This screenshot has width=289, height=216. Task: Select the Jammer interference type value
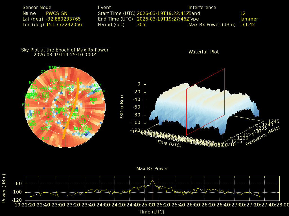click(249, 19)
